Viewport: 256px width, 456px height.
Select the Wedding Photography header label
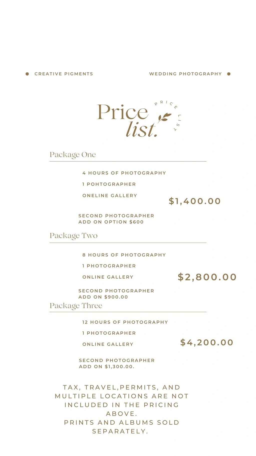coord(185,74)
